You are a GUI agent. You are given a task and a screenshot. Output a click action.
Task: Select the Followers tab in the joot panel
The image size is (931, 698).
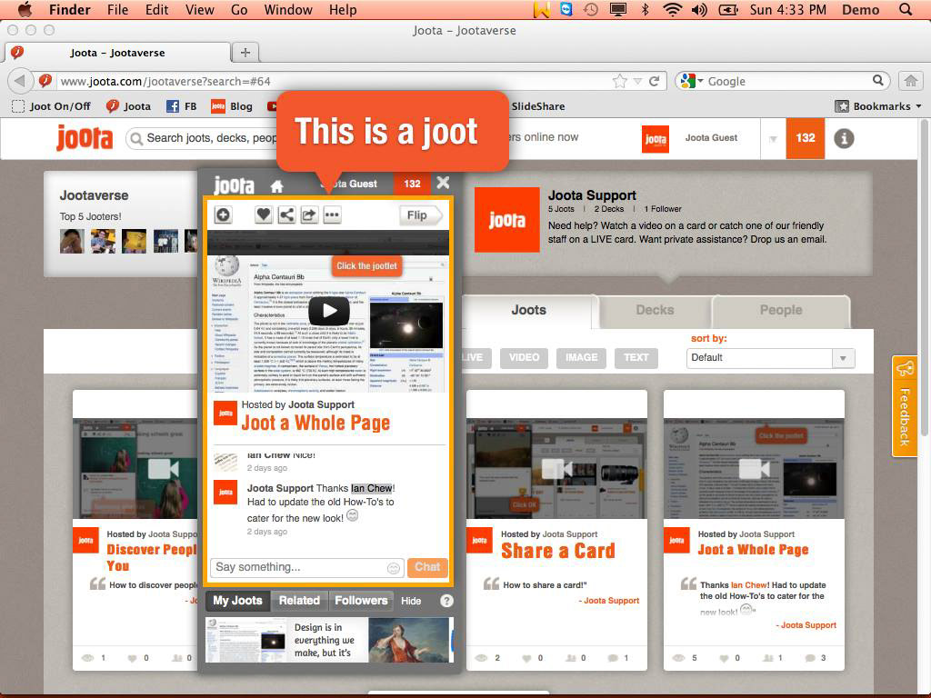(x=361, y=601)
